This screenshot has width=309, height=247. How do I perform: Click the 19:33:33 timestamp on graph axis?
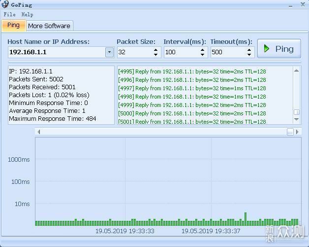[125, 231]
